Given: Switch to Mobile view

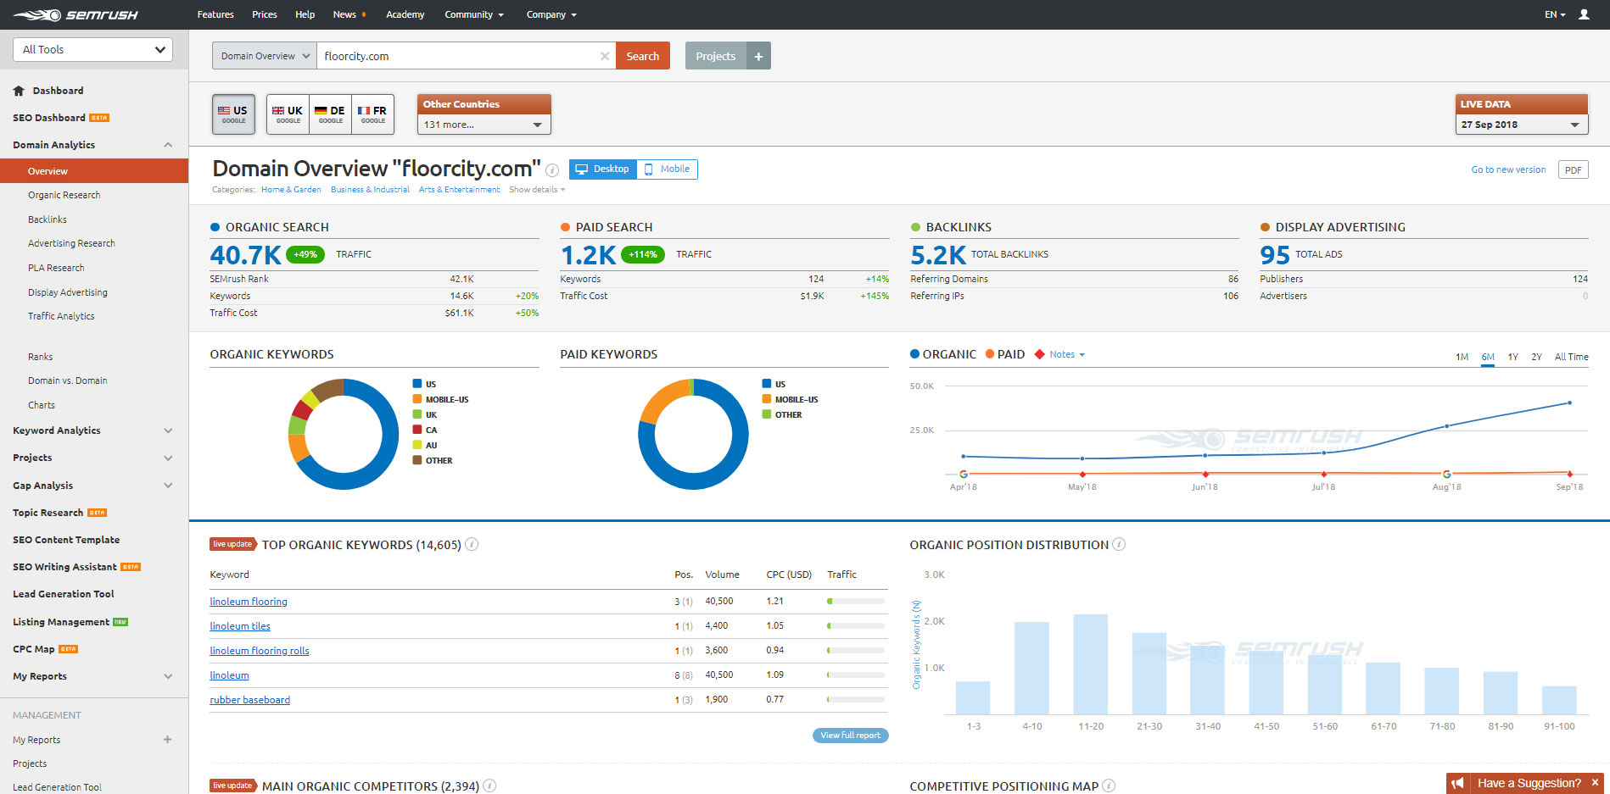Looking at the screenshot, I should tap(667, 169).
